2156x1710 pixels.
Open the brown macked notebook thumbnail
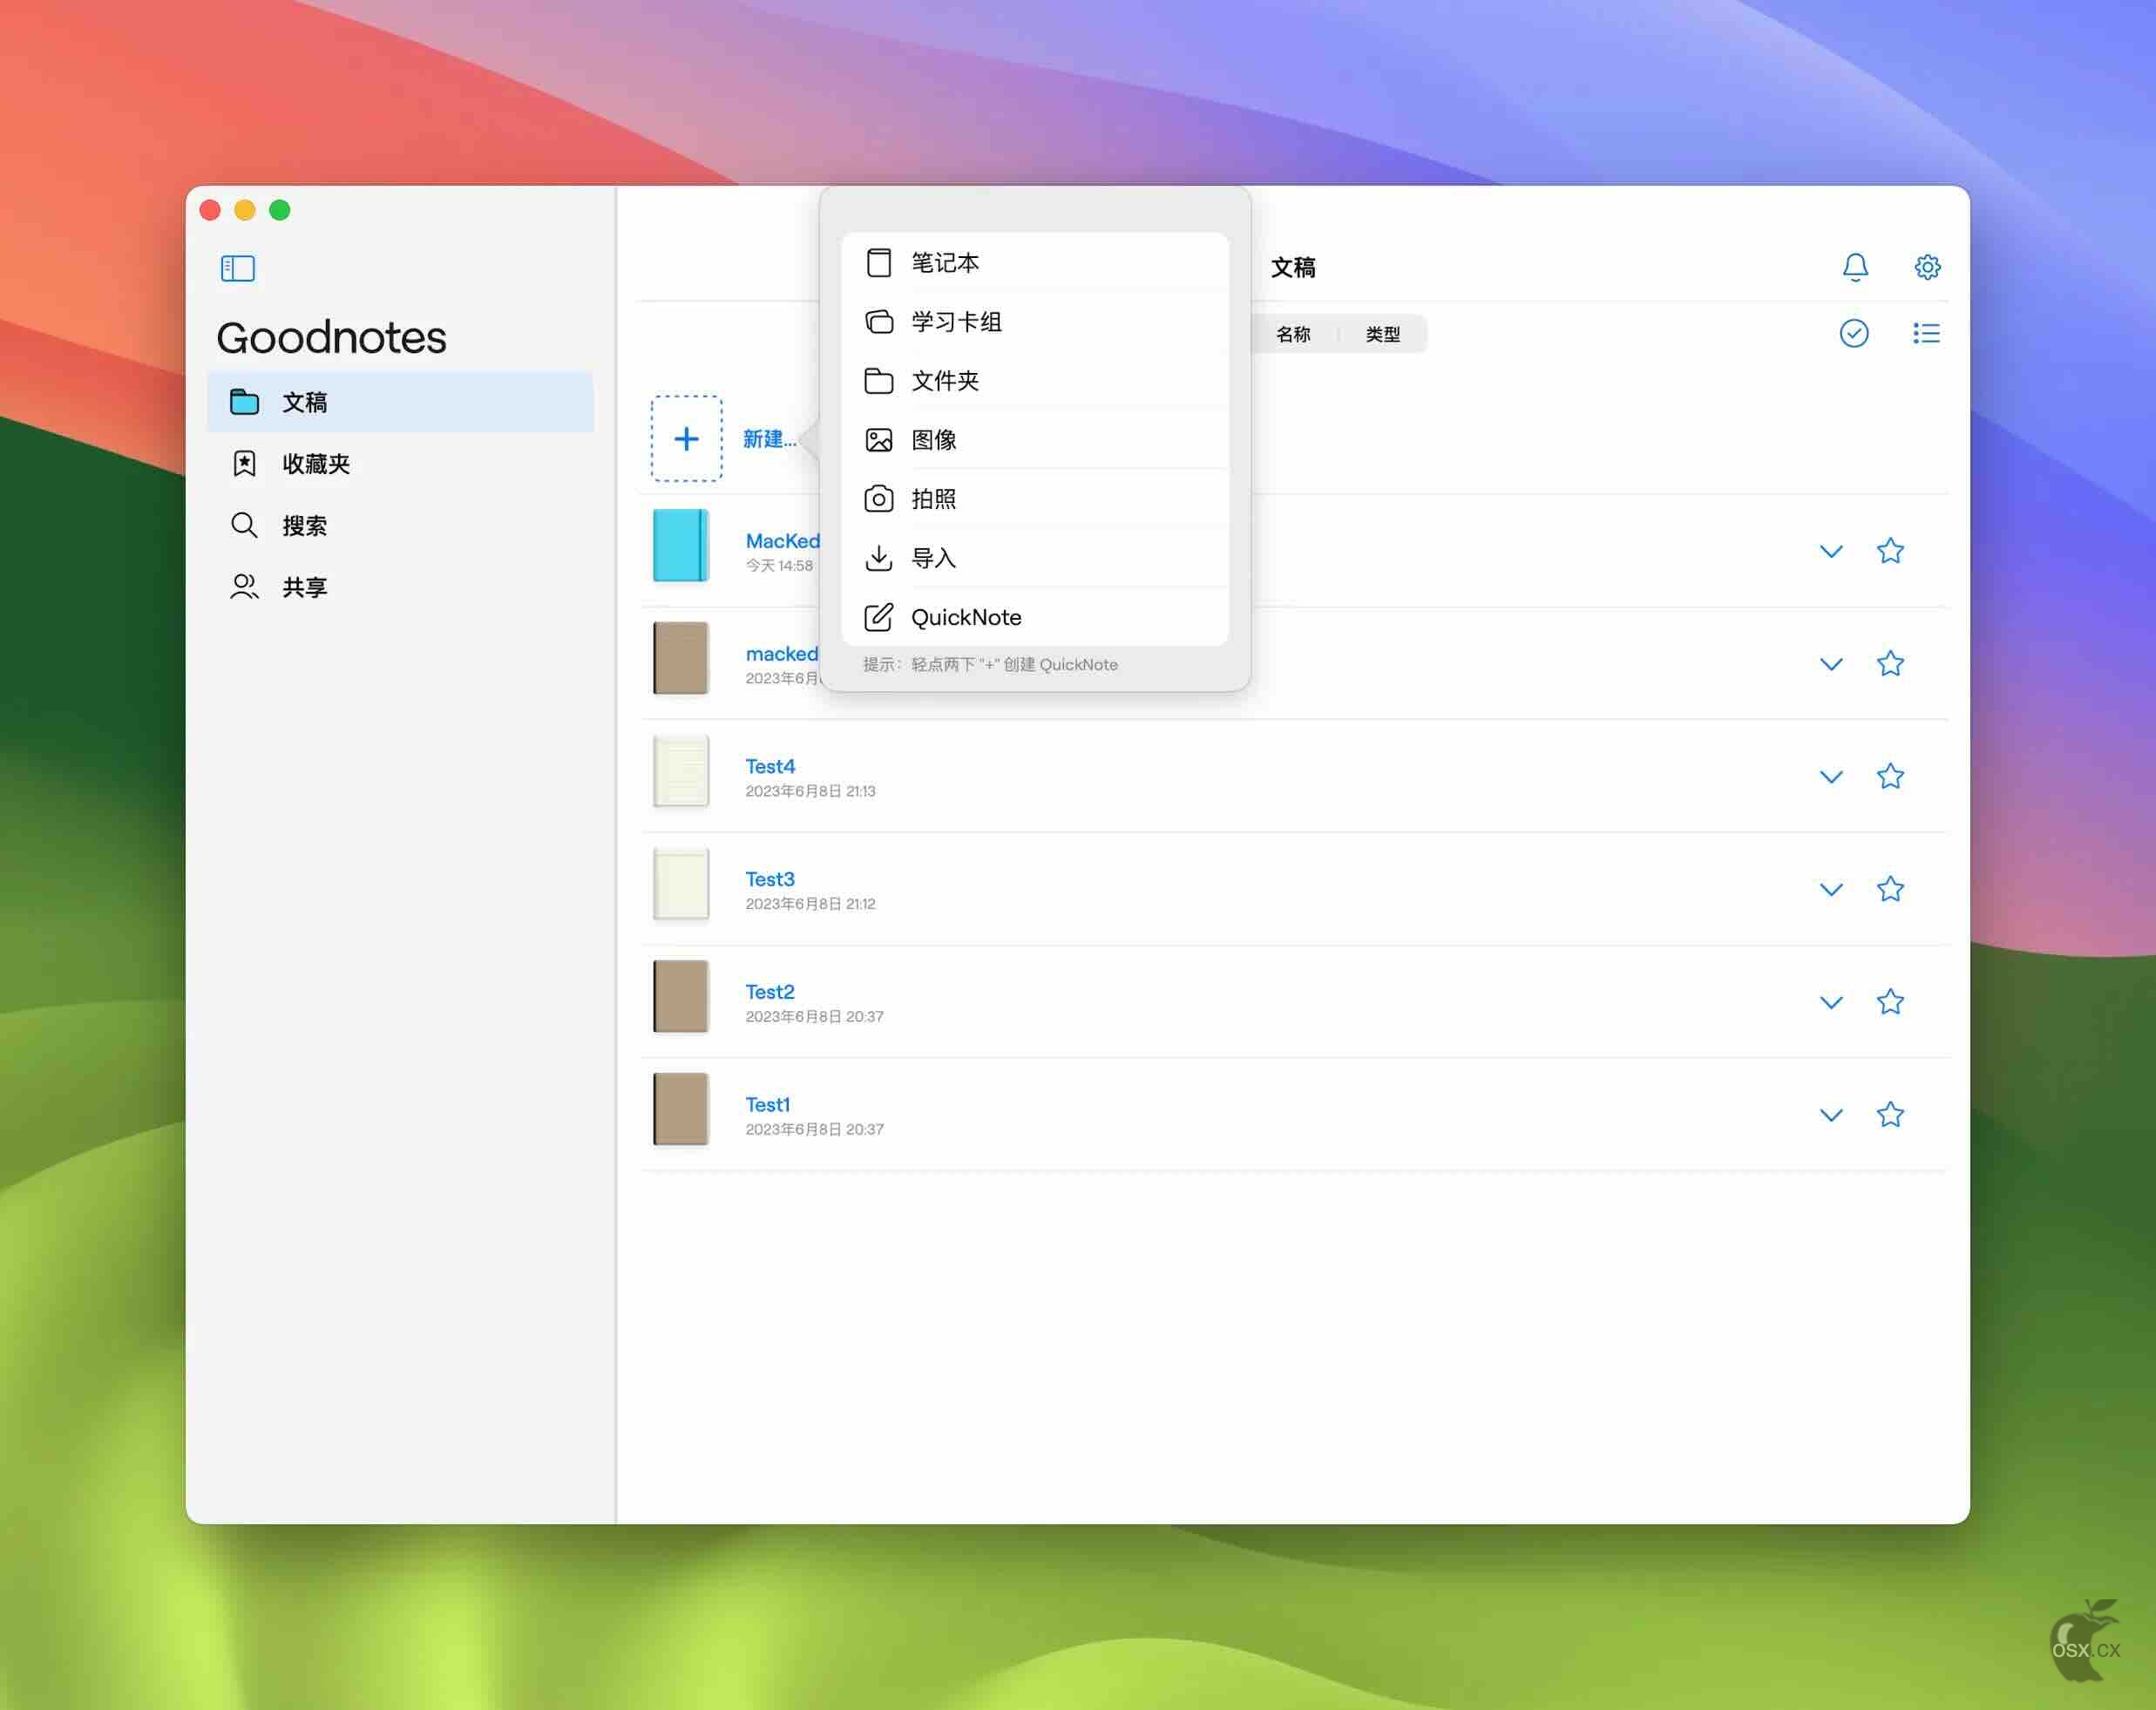[681, 658]
